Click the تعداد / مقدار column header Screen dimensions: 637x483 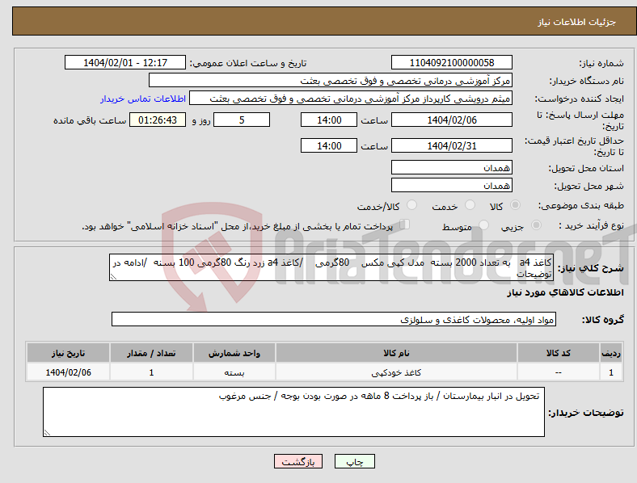coord(151,353)
